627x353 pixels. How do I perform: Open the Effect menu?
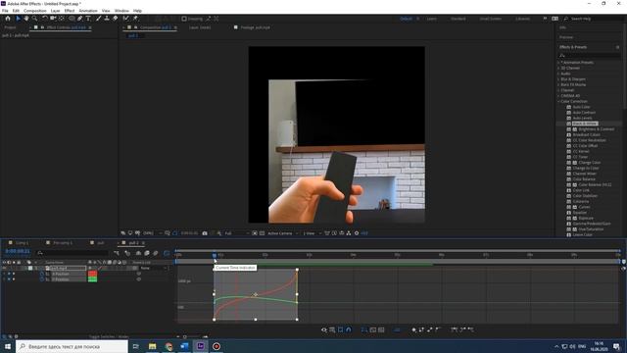(x=70, y=11)
